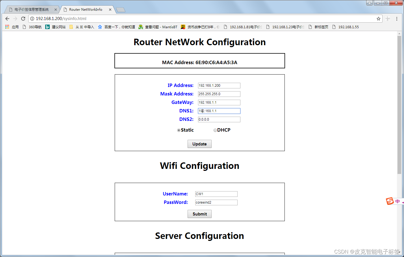
Task: Open the 百度一下 bookmark
Action: 116,27
